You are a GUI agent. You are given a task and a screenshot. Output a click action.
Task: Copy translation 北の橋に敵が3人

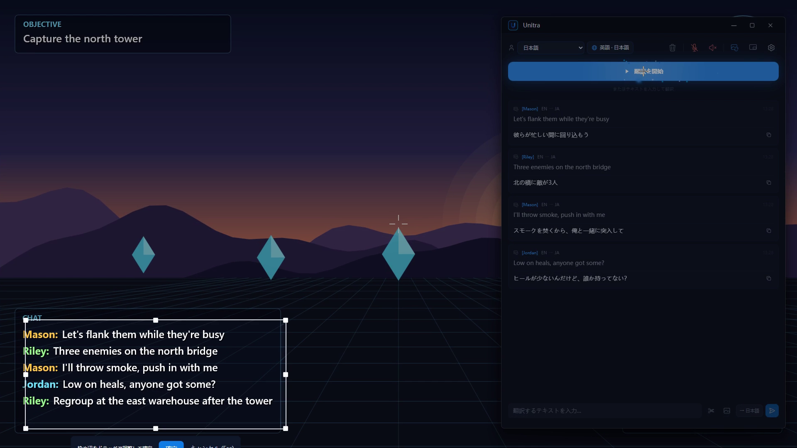tap(769, 183)
